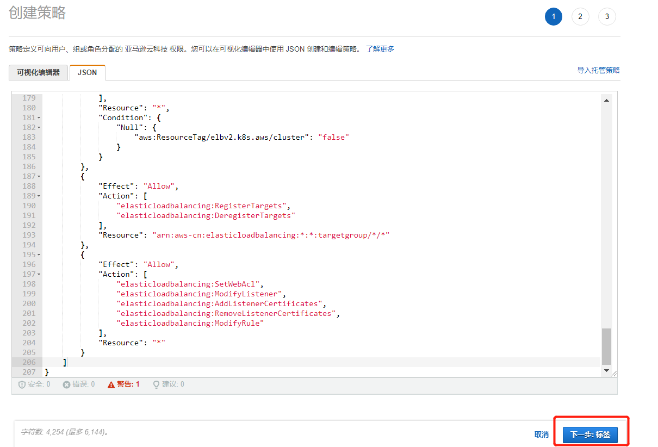This screenshot has height=447, width=658.
Task: Go to wizard step 2 circle
Action: pyautogui.click(x=580, y=17)
